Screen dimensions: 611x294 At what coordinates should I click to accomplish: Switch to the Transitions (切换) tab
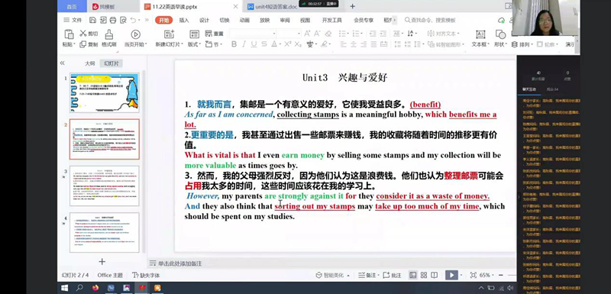[225, 21]
